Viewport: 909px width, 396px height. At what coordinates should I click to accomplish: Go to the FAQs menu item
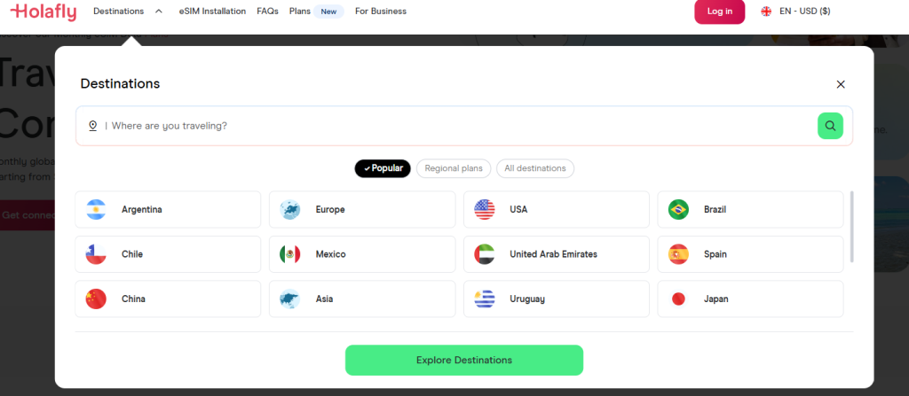click(267, 12)
